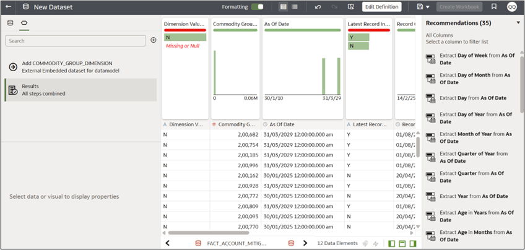Screen dimensions: 525x250
Task: Go back using the top-left arrow
Action: (x=9, y=7)
